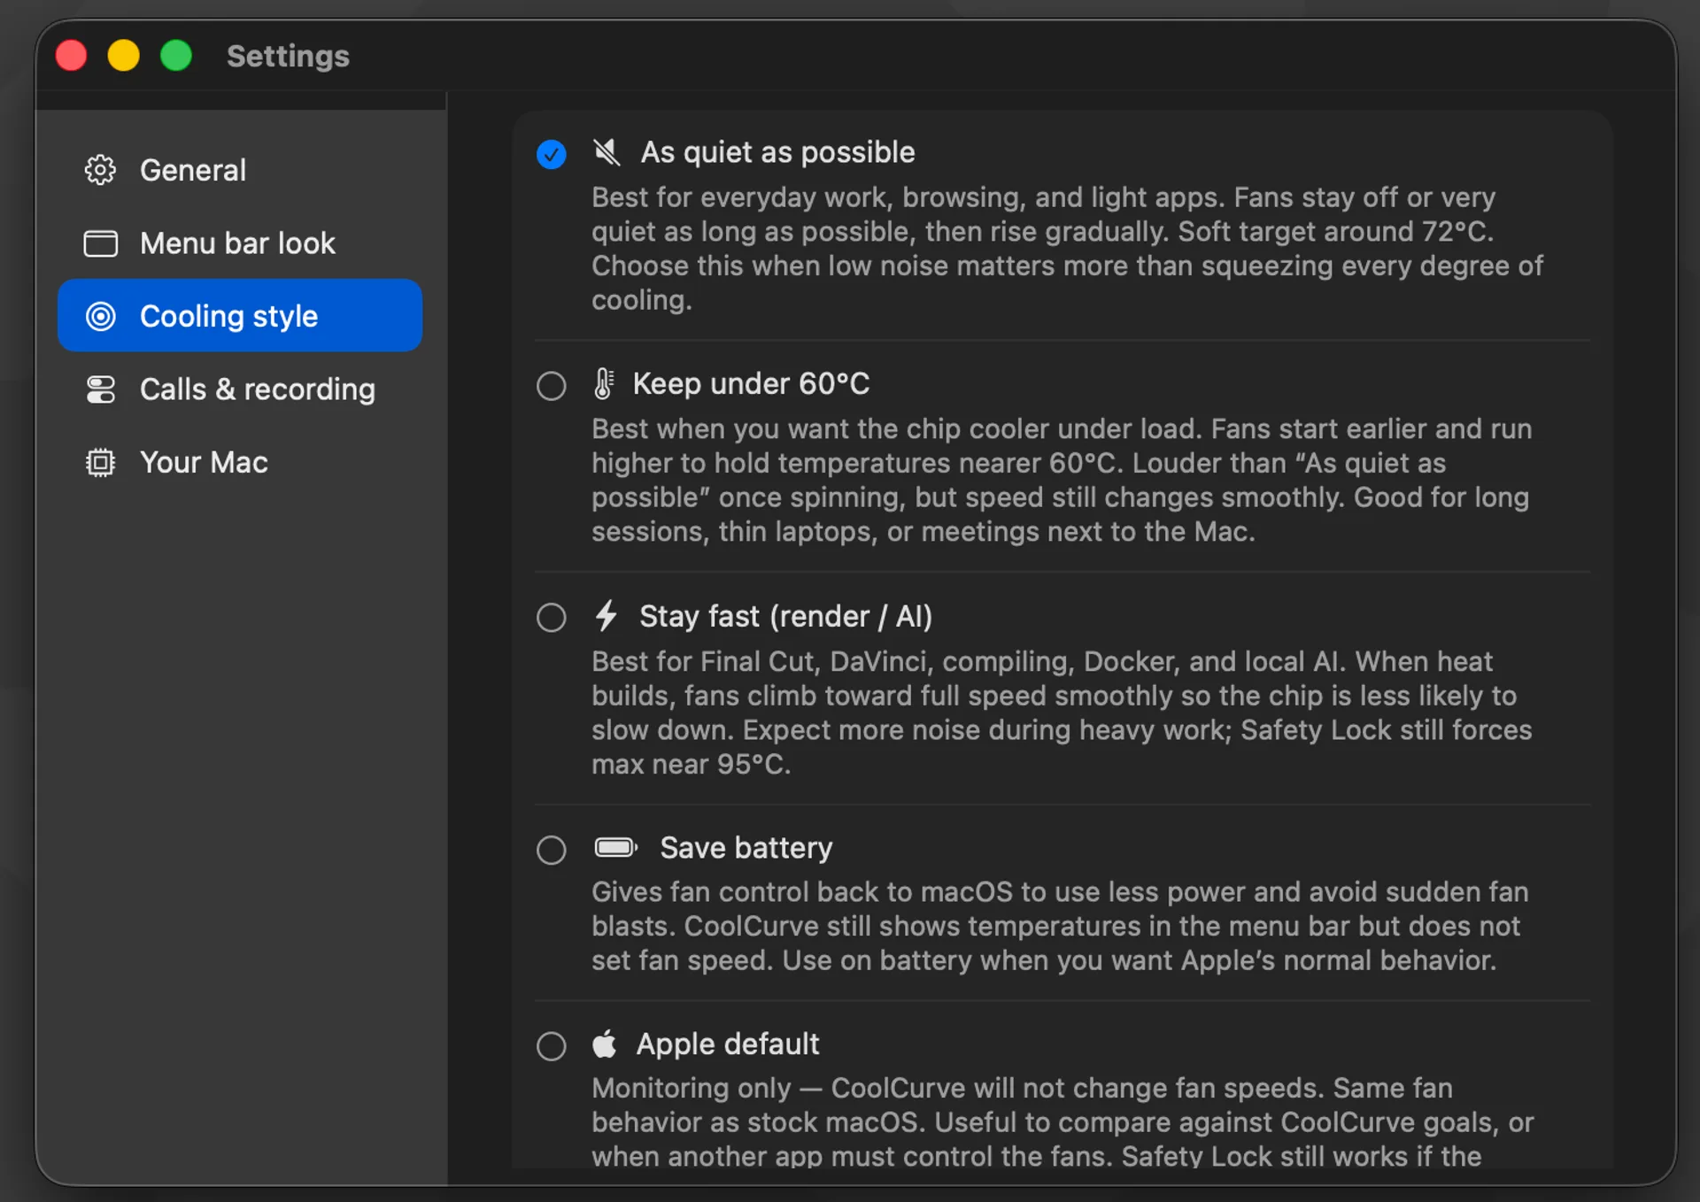Click the General gear icon
This screenshot has height=1202, width=1700.
(100, 170)
